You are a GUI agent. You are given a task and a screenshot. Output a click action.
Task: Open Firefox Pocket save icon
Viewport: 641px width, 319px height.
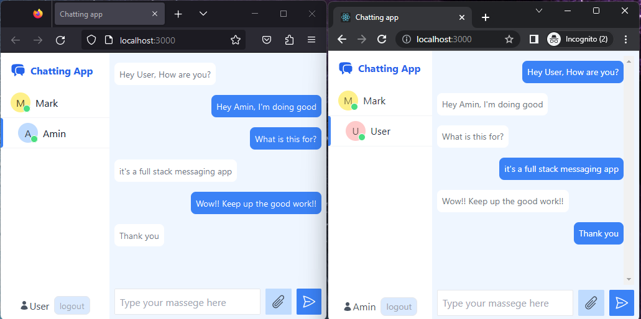point(266,40)
